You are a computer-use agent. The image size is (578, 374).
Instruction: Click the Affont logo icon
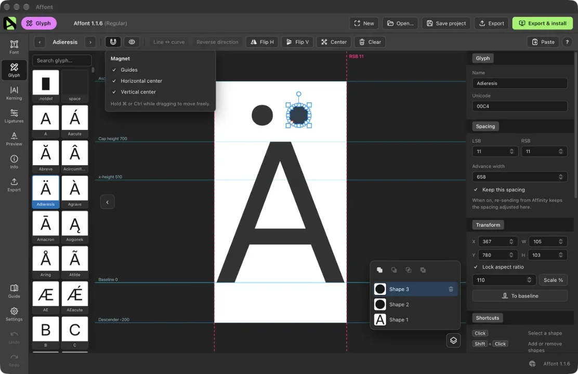(x=10, y=23)
